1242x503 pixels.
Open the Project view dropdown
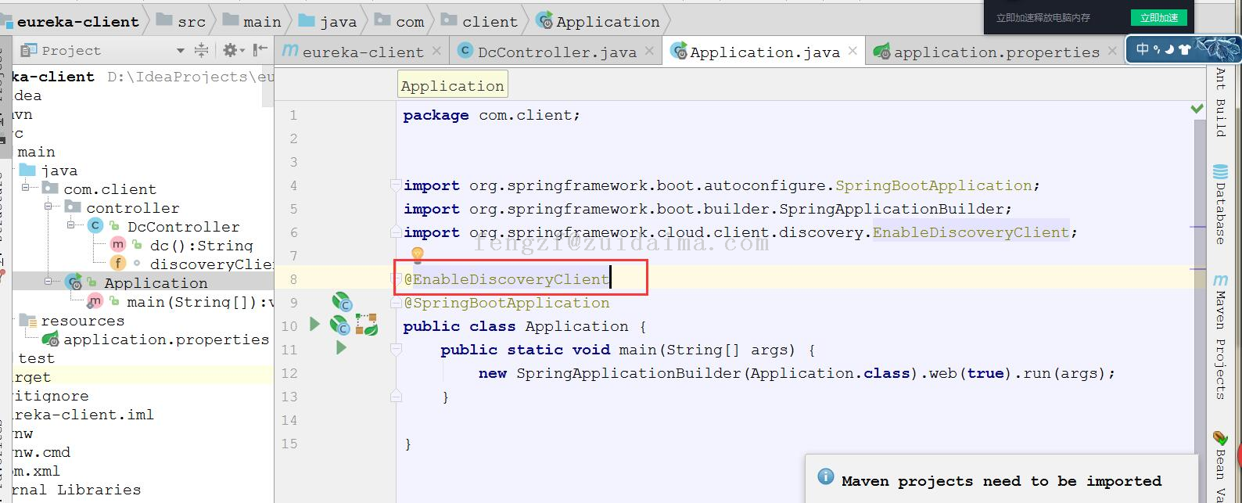180,51
